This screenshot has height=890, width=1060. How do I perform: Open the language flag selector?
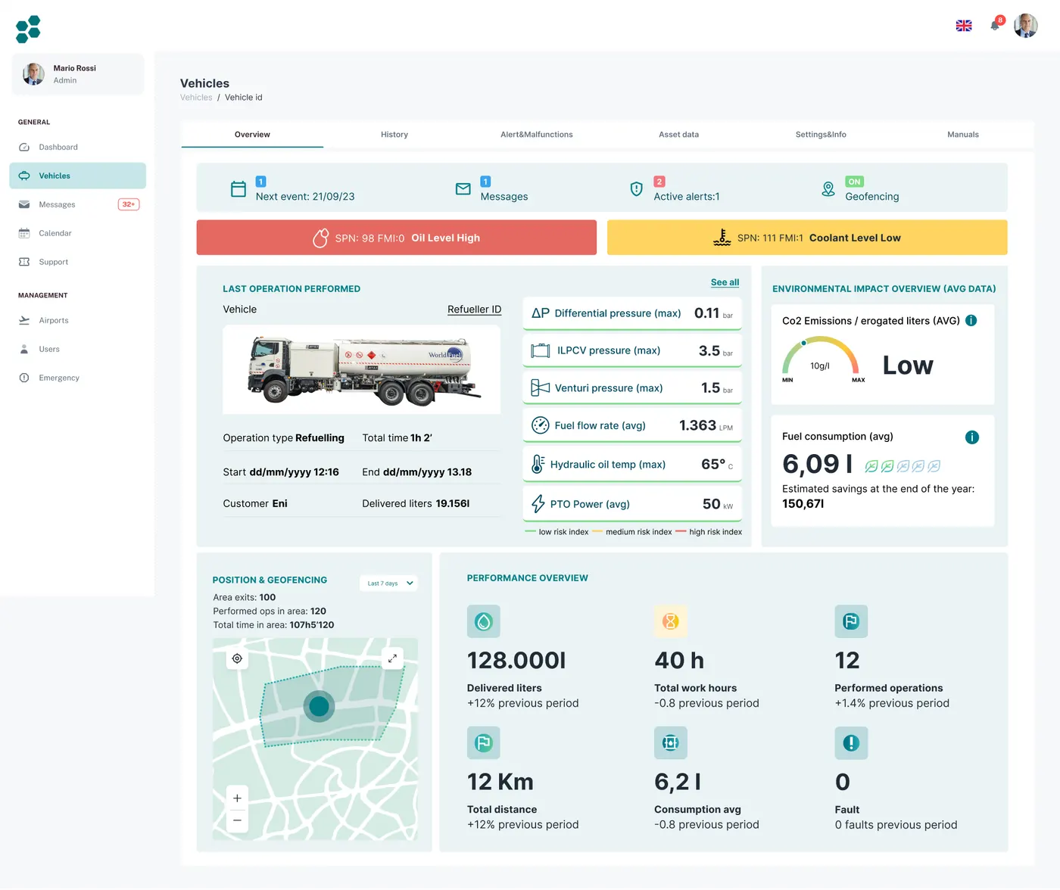click(964, 26)
